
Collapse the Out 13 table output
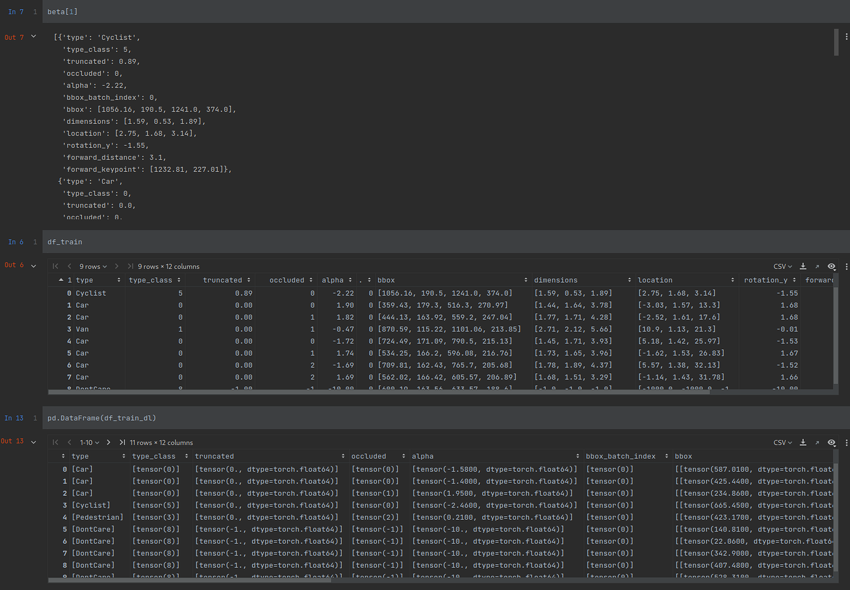coord(33,442)
